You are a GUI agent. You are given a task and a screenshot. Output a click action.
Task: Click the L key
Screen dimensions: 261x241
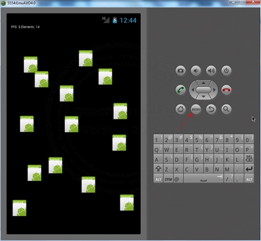pos(239,159)
